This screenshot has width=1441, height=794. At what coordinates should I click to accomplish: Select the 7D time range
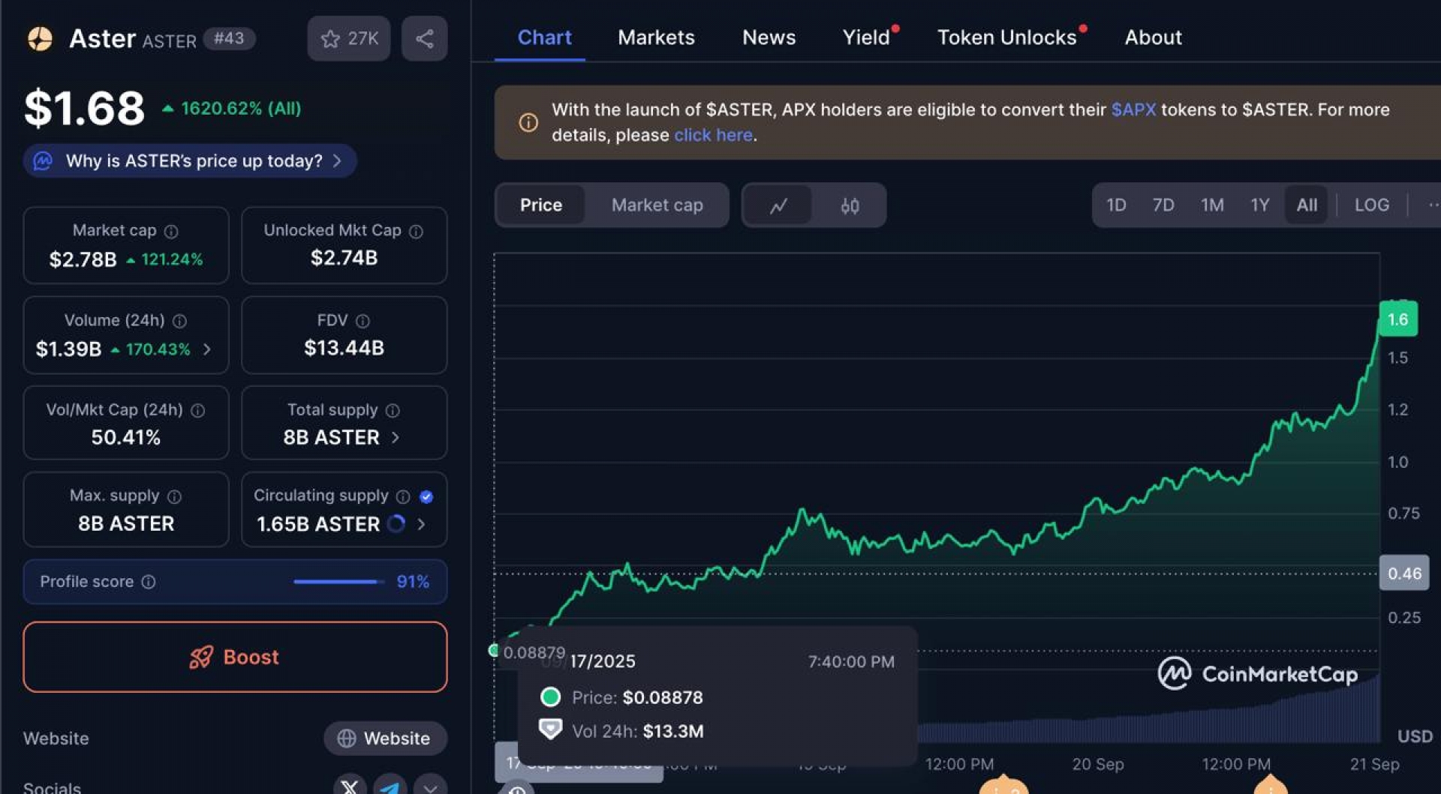[1163, 205]
